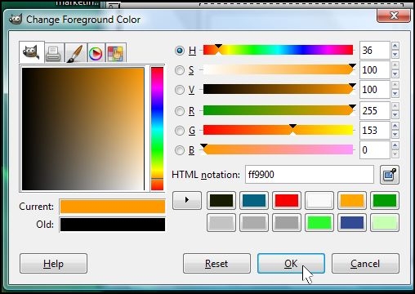Screen dimensions: 415x294
Task: Click the Saturation slider bar
Action: 278,69
